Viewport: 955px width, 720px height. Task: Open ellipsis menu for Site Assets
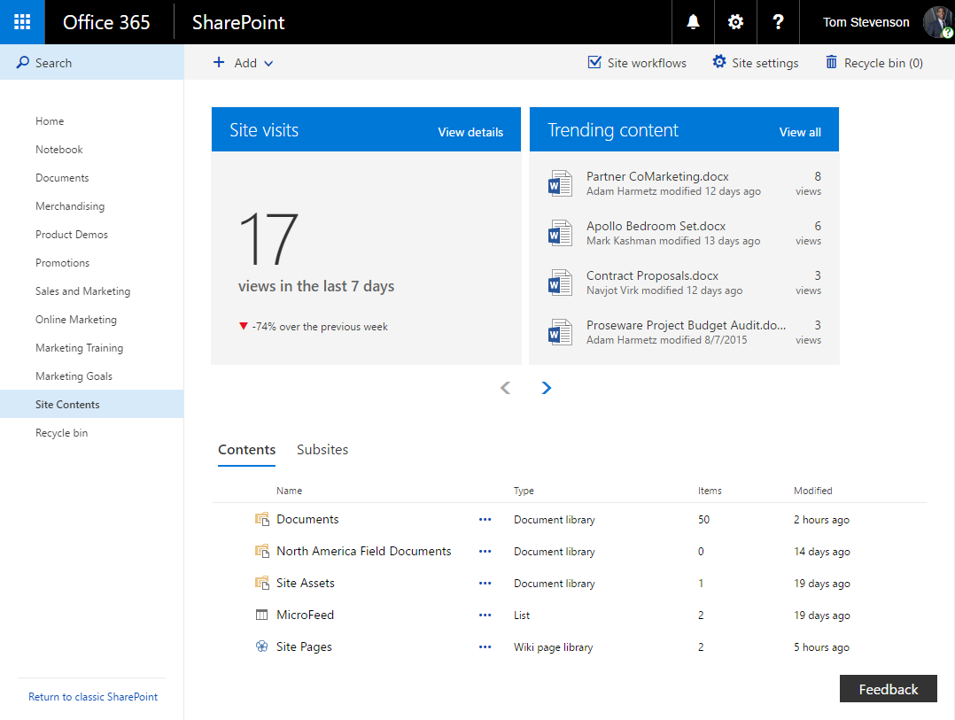pyautogui.click(x=485, y=583)
